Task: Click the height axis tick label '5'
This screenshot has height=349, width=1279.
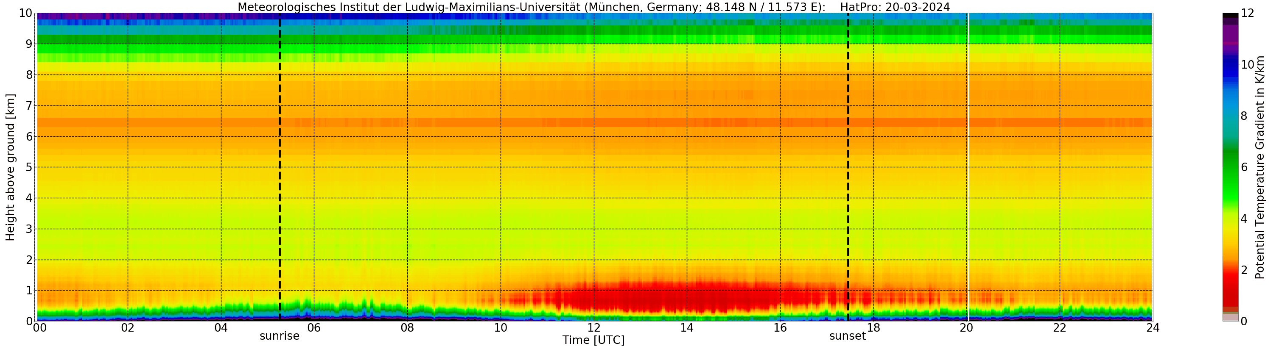Action: (x=29, y=167)
